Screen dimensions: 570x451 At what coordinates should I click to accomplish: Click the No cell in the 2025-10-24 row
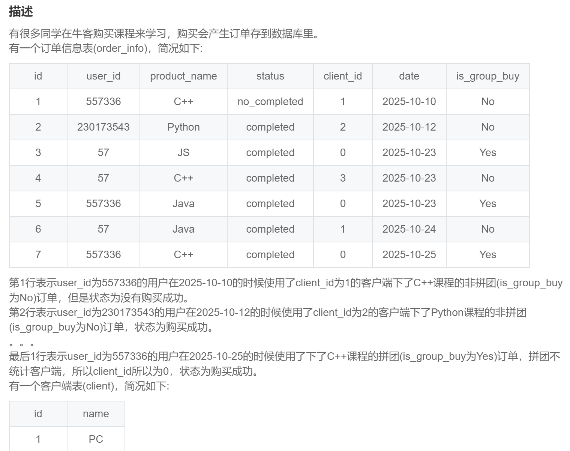(x=487, y=229)
